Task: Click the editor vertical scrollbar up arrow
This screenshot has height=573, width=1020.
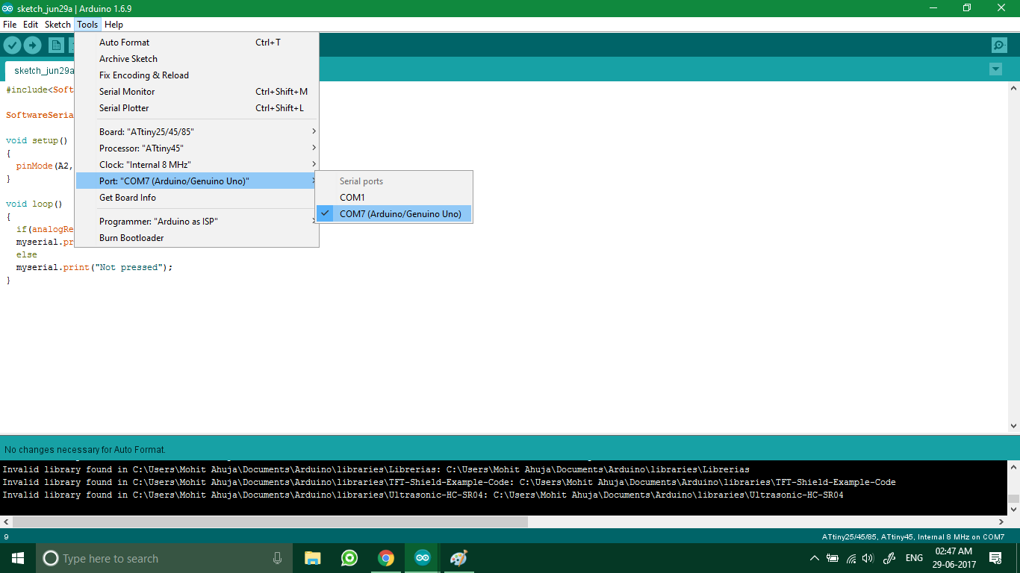Action: 1013,88
